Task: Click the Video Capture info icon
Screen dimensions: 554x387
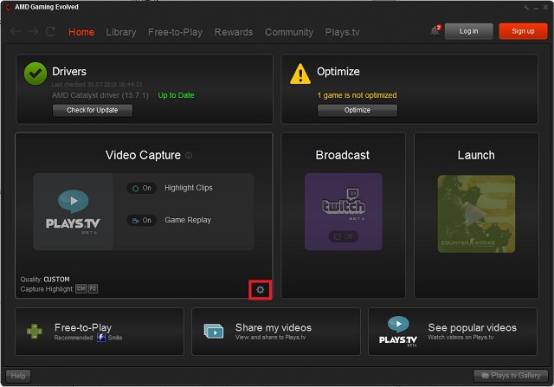Action: [189, 155]
